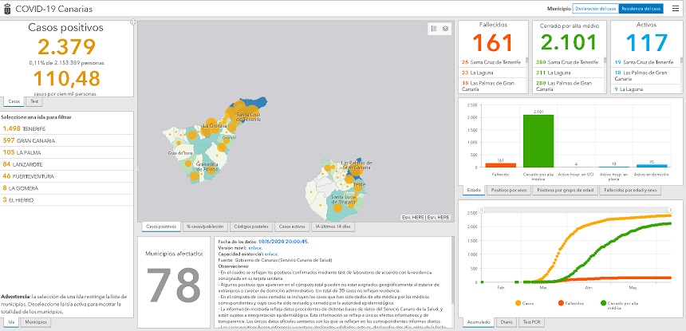Toggle municipality to Declaración del caso
Image resolution: width=686 pixels, height=331 pixels.
tap(596, 9)
